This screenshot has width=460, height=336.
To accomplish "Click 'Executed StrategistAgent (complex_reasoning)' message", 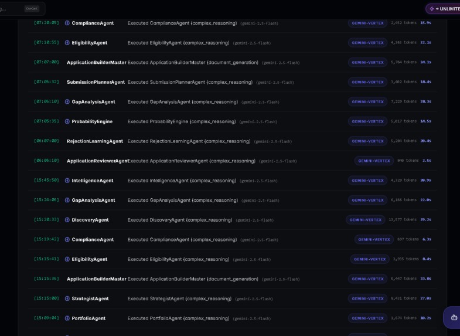I will pos(179,298).
